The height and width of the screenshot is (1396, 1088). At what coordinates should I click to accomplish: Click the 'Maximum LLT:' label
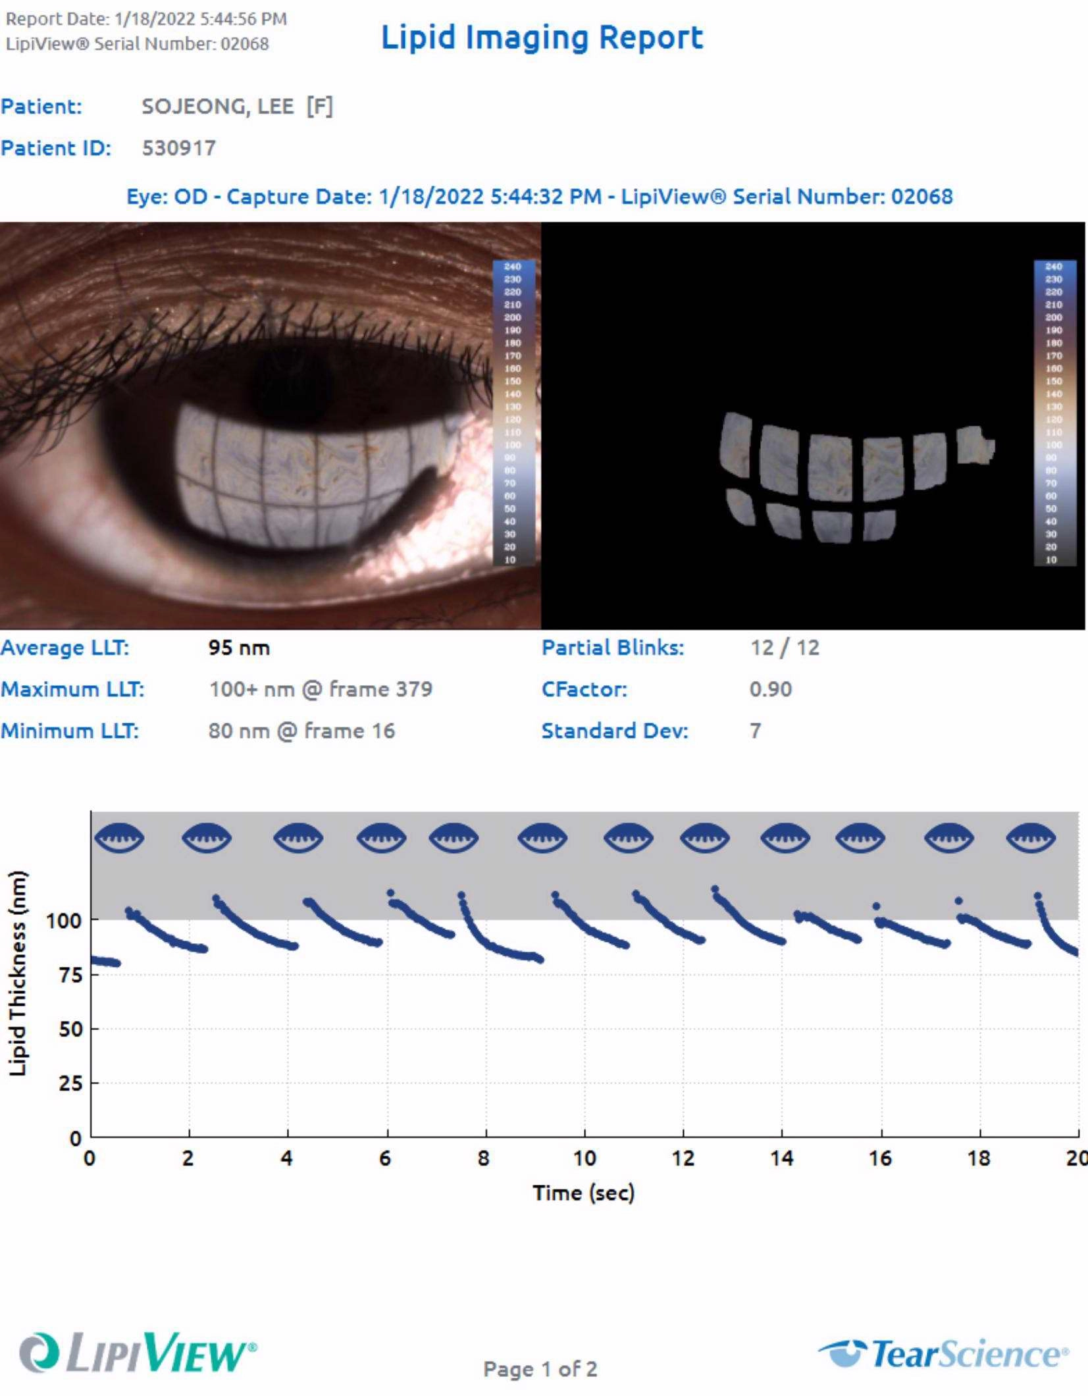click(72, 689)
